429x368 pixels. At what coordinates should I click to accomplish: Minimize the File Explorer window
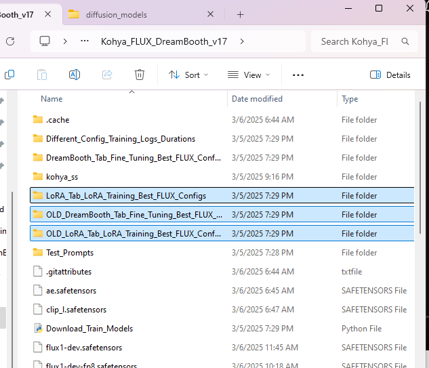(348, 9)
